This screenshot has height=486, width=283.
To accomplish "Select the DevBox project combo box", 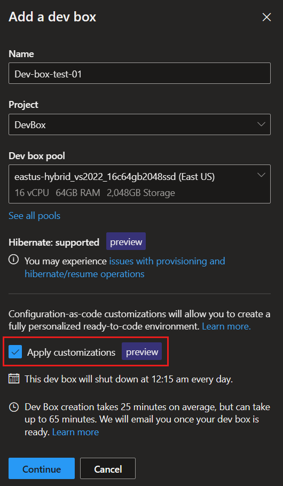I will pos(139,124).
